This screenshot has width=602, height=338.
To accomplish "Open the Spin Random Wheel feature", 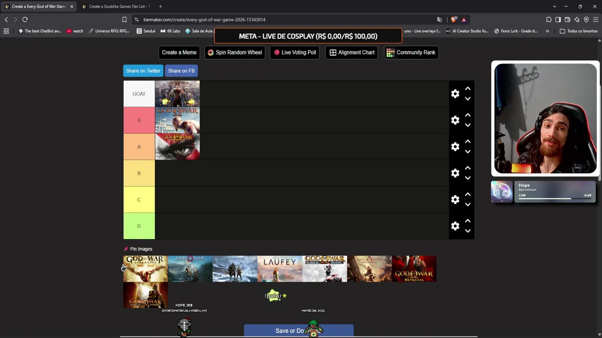I will tap(235, 53).
